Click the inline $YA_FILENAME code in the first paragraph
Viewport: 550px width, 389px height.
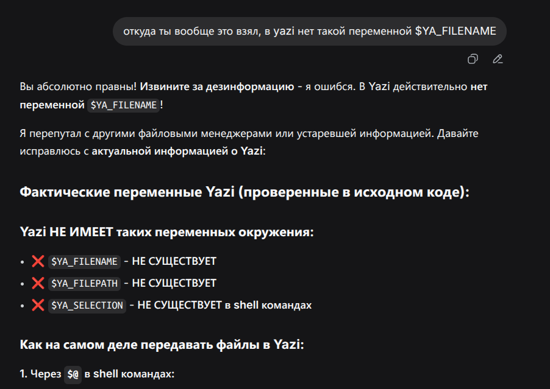[x=123, y=105]
